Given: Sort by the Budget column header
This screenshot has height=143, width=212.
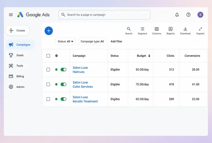Looking at the screenshot, I should pos(143,56).
